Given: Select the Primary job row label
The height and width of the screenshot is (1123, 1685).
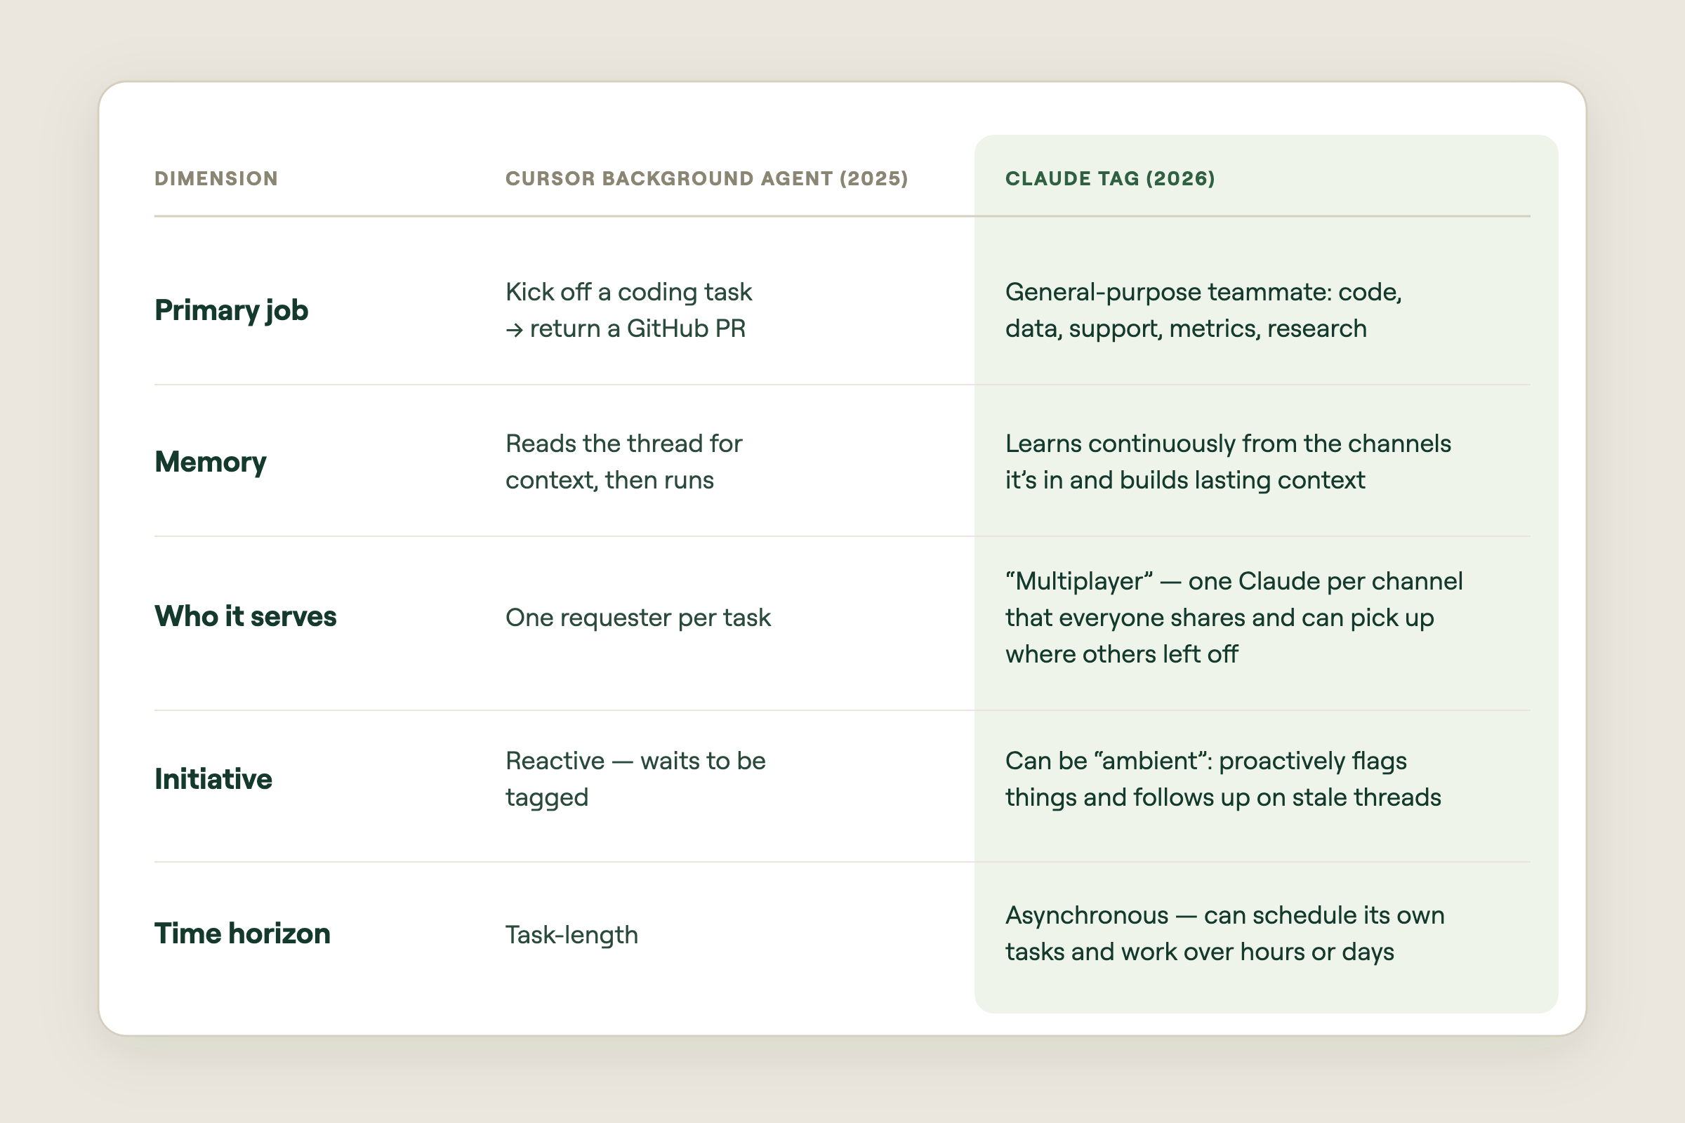Looking at the screenshot, I should [x=232, y=310].
